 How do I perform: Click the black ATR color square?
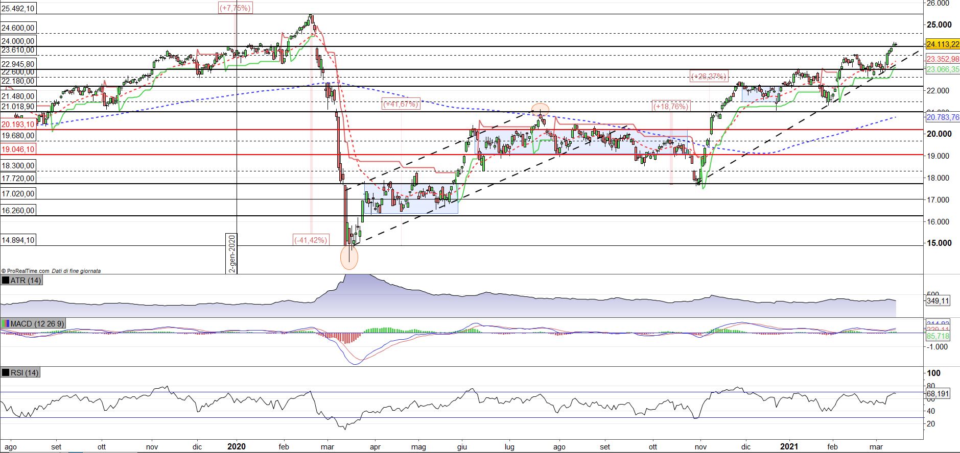pyautogui.click(x=6, y=281)
